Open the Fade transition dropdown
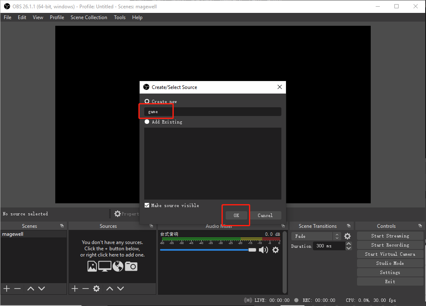 316,236
